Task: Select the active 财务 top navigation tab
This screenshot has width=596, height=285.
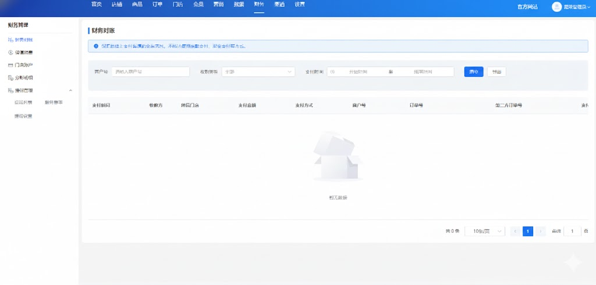Action: pyautogui.click(x=259, y=5)
